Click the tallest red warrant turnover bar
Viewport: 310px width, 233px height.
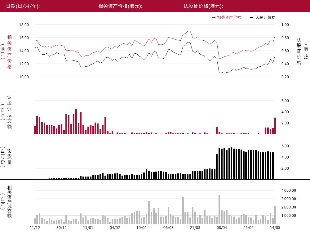[76, 122]
